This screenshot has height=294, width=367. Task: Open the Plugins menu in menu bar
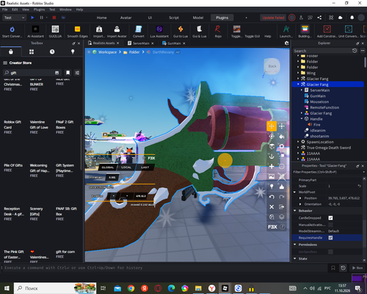tap(39, 10)
